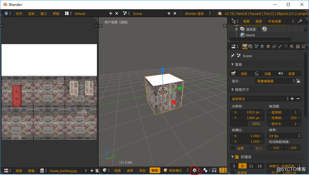Click the 动画 render animation button
This screenshot has height=175, width=309.
pyautogui.click(x=265, y=74)
